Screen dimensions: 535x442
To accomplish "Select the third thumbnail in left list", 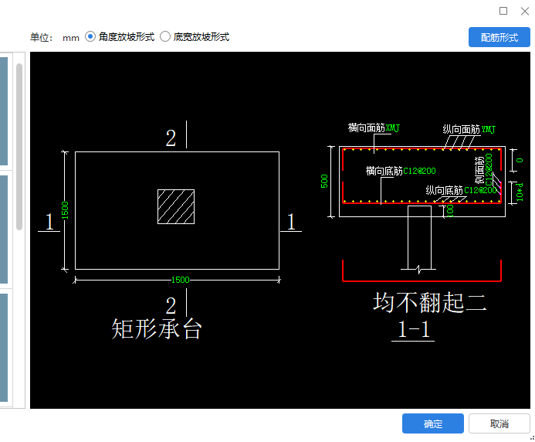I will 4,348.
